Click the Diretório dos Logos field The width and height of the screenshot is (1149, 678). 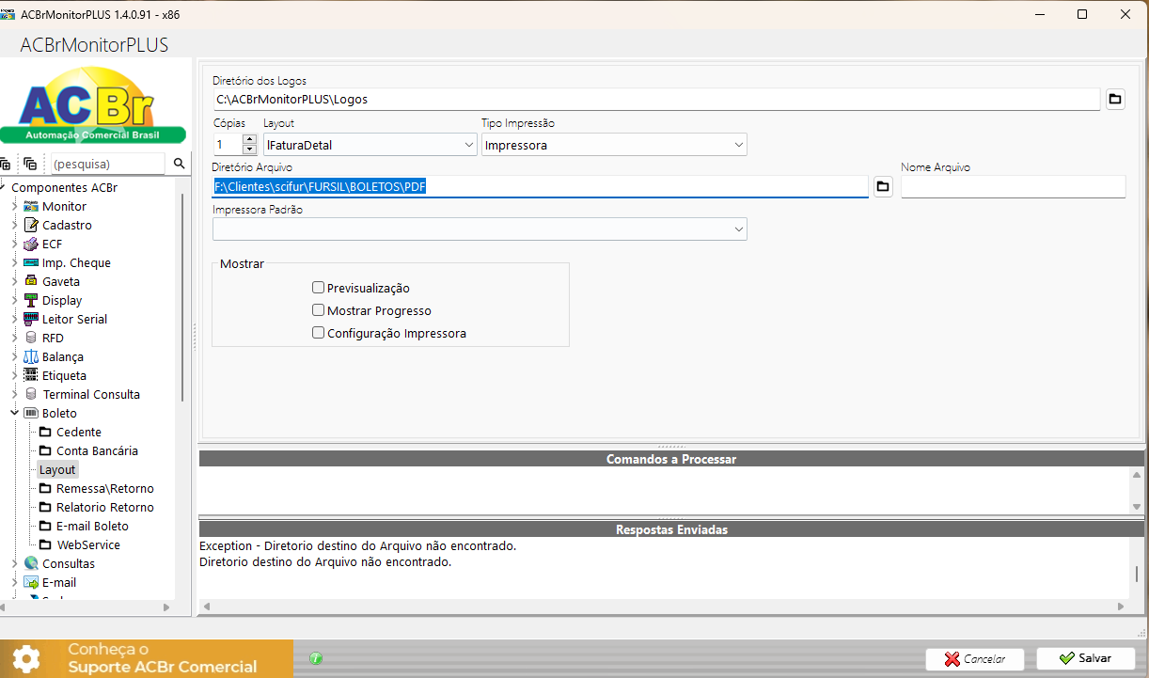click(656, 99)
